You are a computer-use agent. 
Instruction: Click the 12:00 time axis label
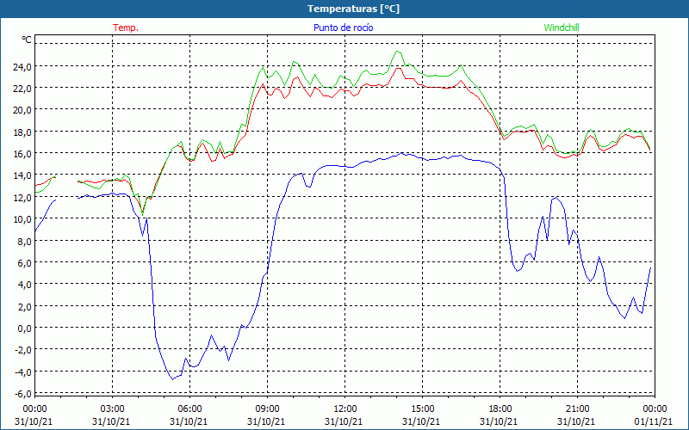pos(345,409)
